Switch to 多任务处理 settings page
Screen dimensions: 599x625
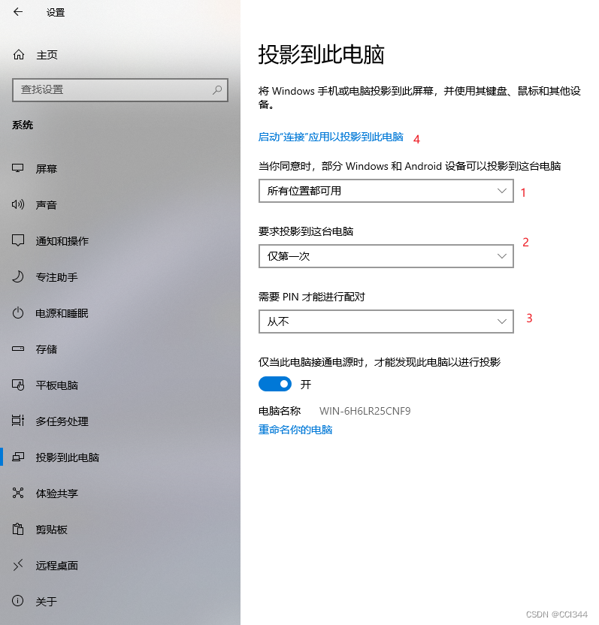point(67,421)
